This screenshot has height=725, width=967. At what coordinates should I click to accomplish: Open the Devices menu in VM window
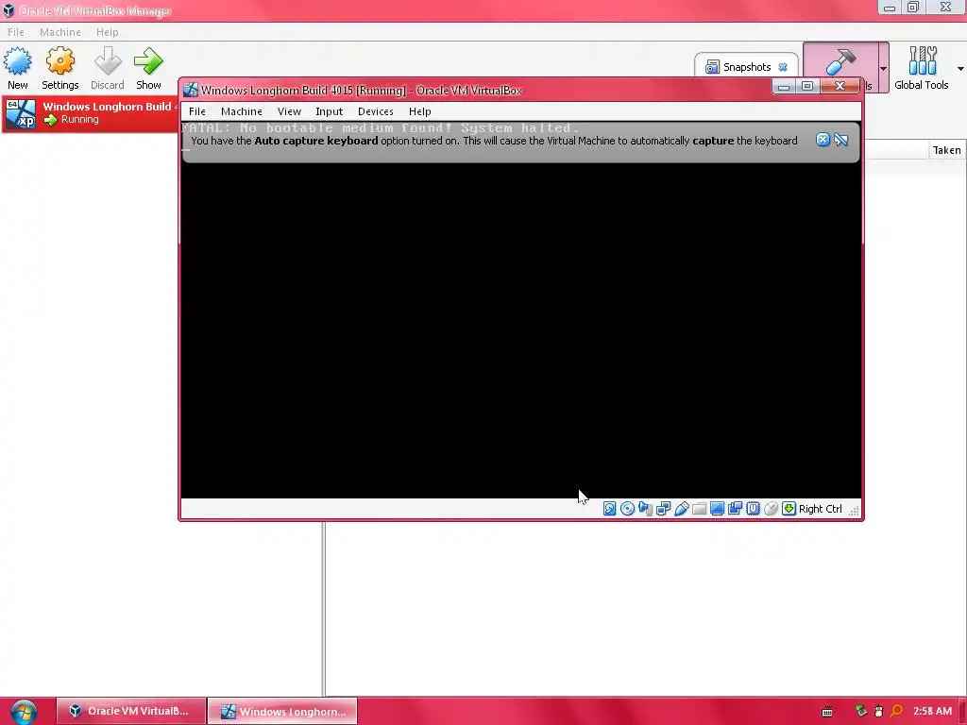point(376,111)
